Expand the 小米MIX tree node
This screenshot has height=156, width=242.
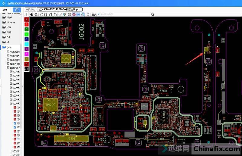click(8, 56)
